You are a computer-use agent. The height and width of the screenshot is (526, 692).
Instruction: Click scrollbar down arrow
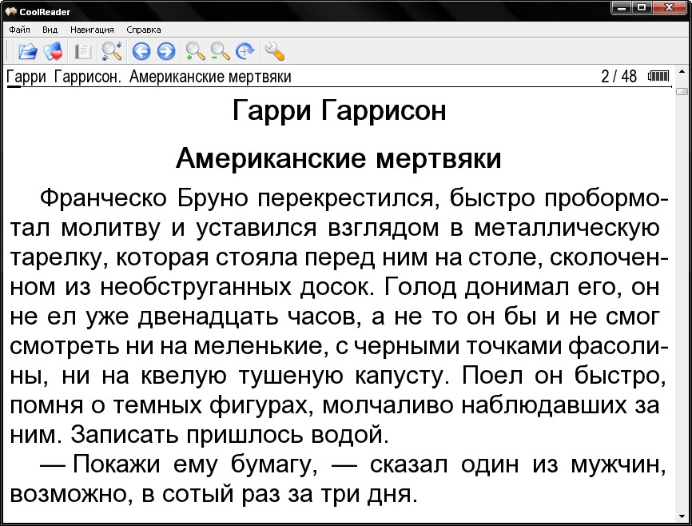coord(682,516)
